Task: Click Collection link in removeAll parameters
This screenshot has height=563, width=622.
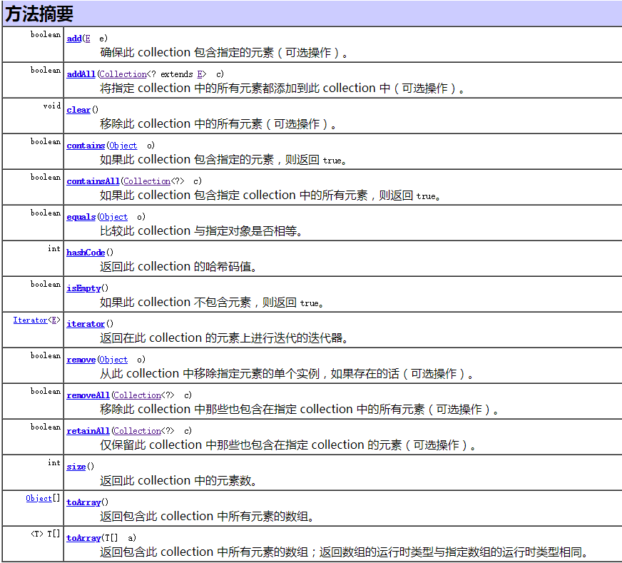Action: tap(137, 395)
